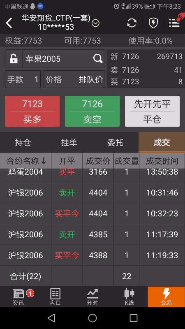The height and width of the screenshot is (329, 185).
Task: Tap the 新 7126 latest price row
Action: [x=146, y=57]
